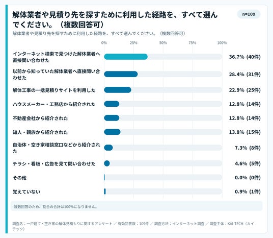
Task: Click the 22.9% bar for 一括見積りサイト
Action: pyautogui.click(x=118, y=90)
